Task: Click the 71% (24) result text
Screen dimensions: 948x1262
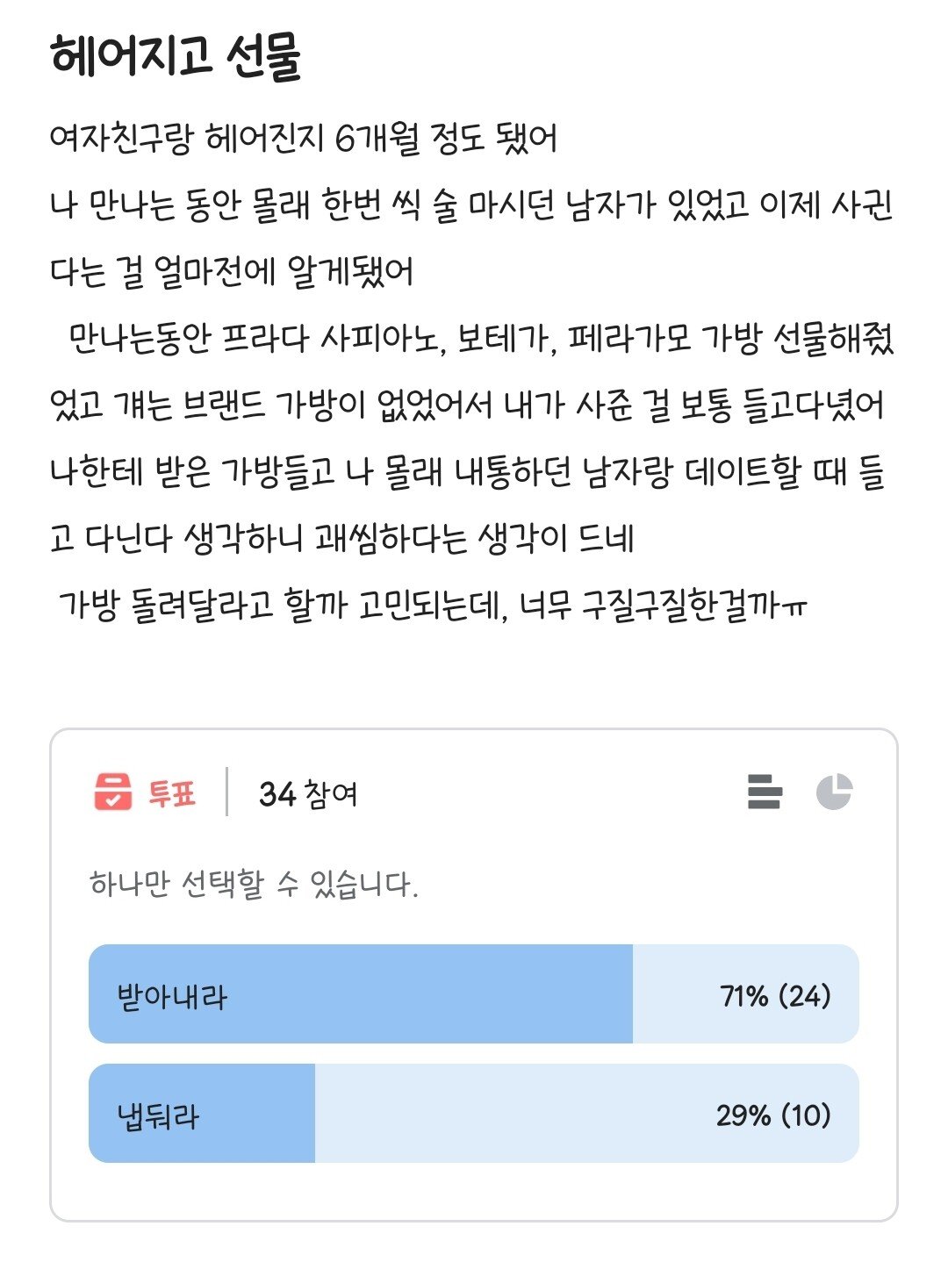Action: pos(775,995)
